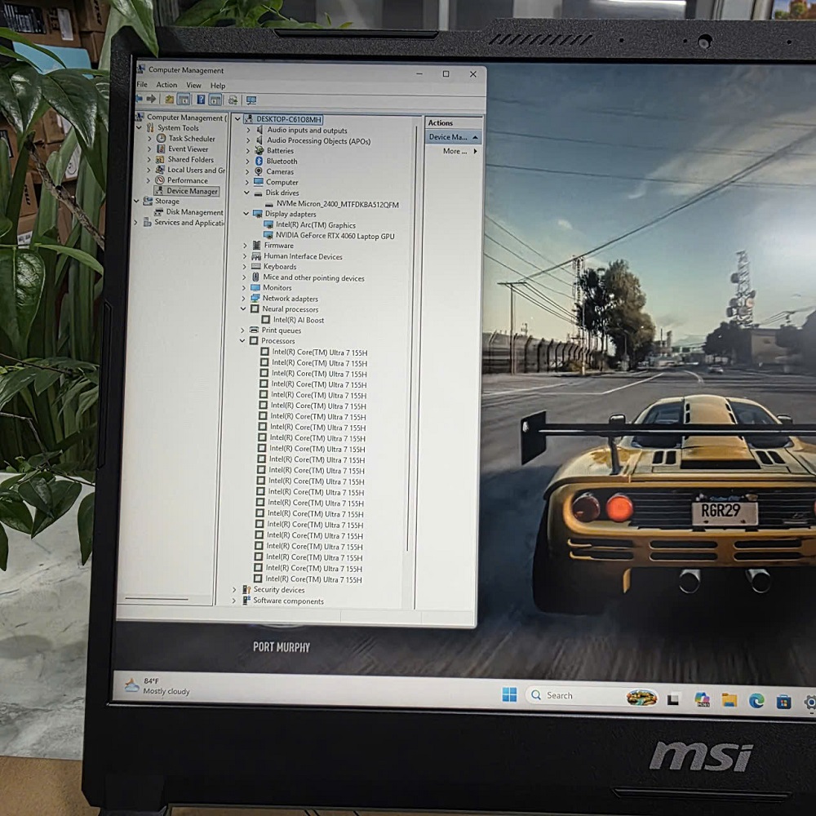Expand Services and Applications in the console tree
816x816 pixels.
pos(136,222)
